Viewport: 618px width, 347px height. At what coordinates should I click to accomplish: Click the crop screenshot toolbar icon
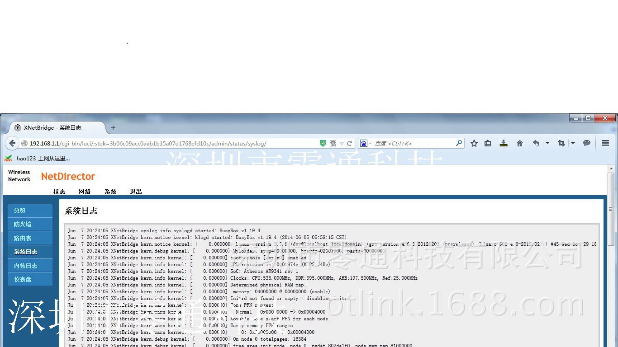coord(561,143)
